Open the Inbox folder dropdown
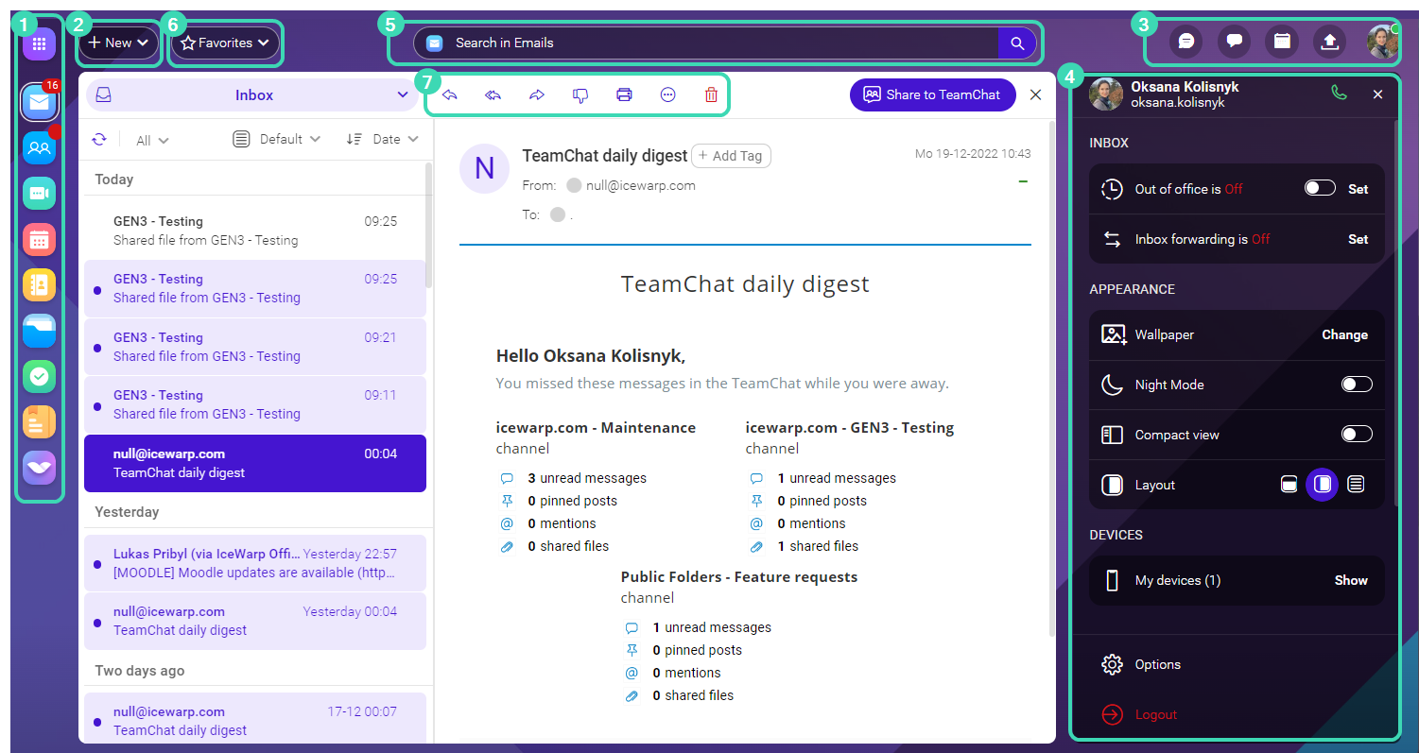This screenshot has height=753, width=1419. (253, 94)
